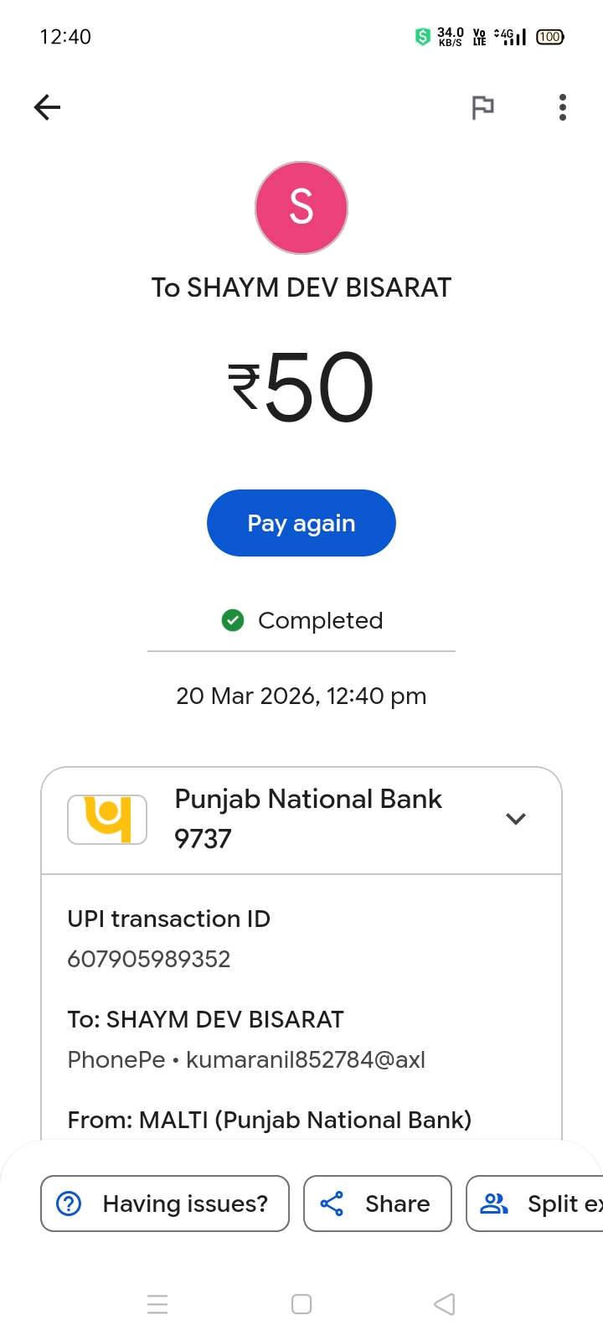
Task: Open the three-dot overflow menu
Action: click(x=562, y=107)
